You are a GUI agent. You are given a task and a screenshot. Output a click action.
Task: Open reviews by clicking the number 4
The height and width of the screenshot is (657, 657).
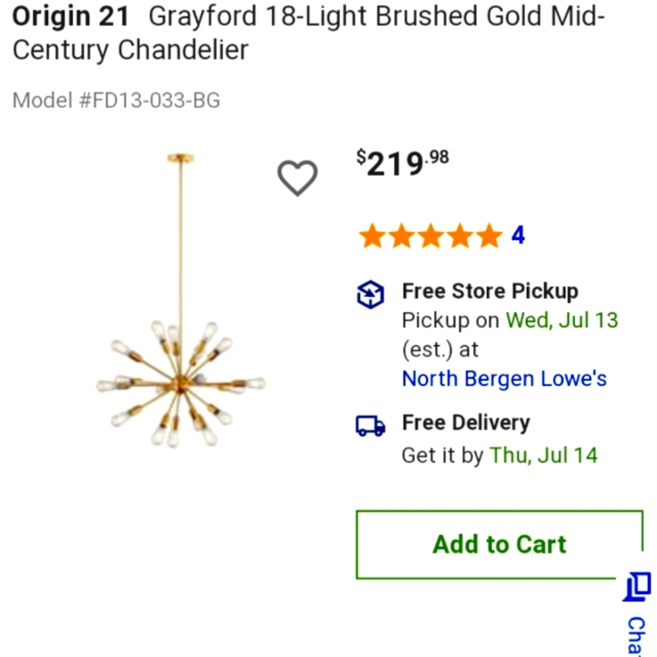click(518, 235)
